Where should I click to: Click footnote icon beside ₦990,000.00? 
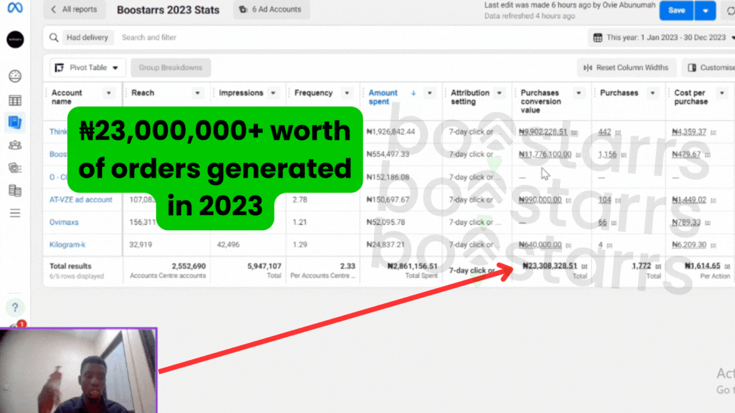pyautogui.click(x=568, y=200)
